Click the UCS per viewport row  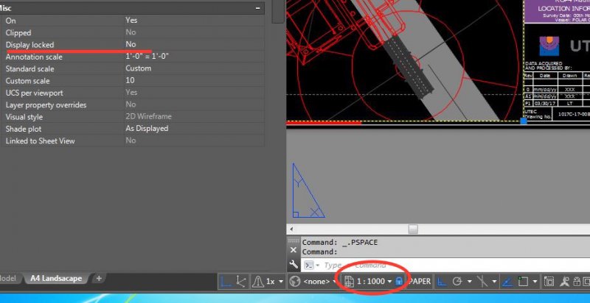pos(132,93)
